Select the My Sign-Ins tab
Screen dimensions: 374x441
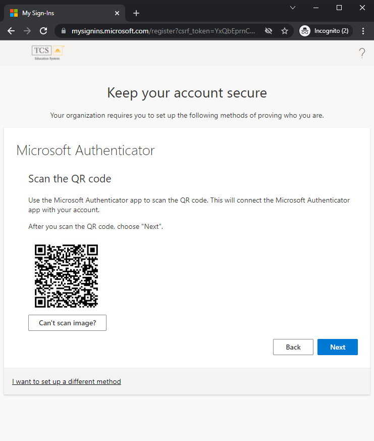(65, 13)
